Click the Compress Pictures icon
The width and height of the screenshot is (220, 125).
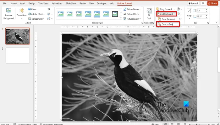49,9
